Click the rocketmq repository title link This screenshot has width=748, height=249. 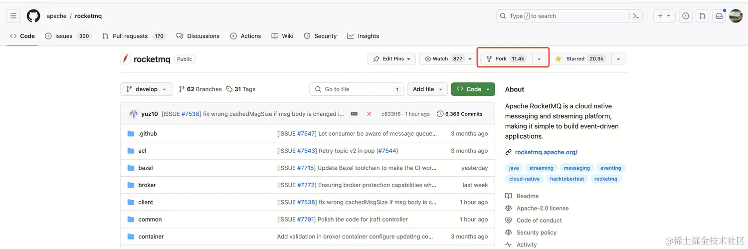pos(152,59)
